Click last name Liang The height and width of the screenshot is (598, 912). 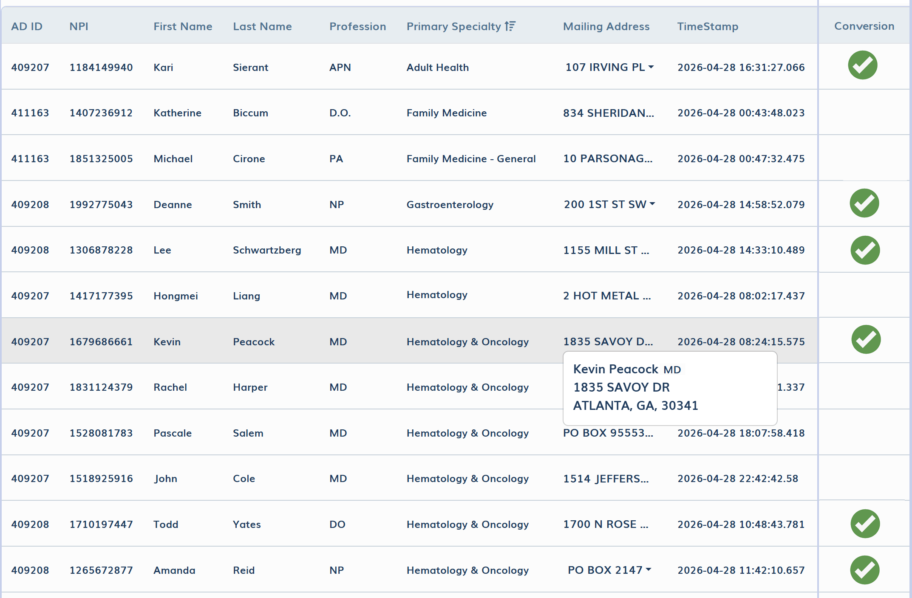click(246, 296)
